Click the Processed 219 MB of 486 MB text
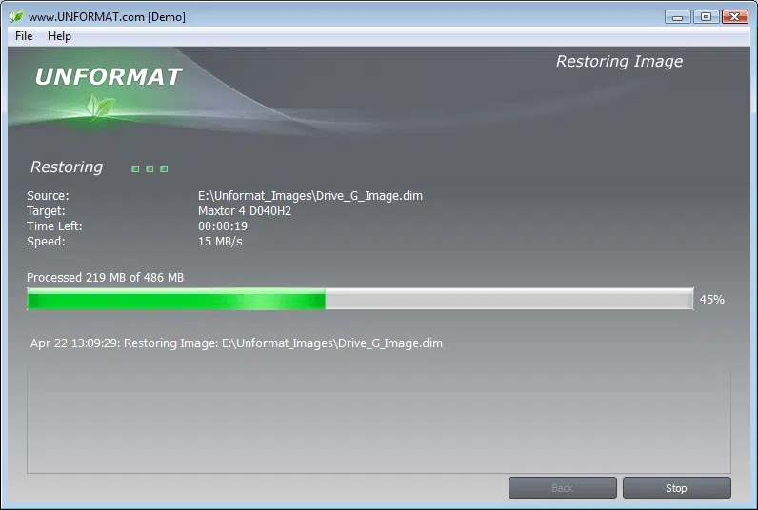 coord(105,277)
